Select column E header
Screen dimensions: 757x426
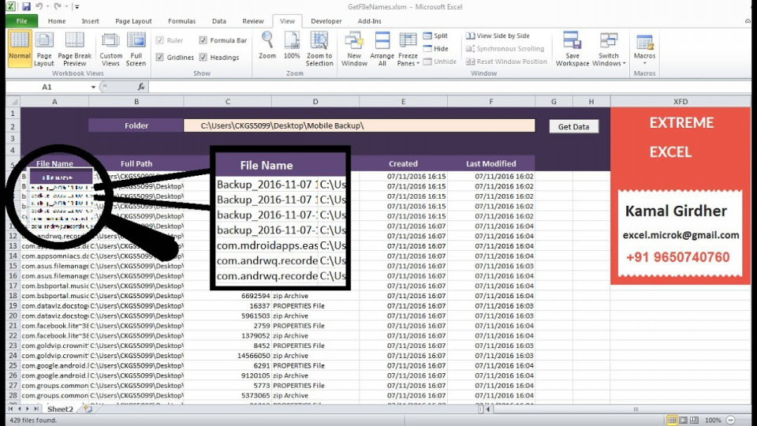[x=403, y=102]
